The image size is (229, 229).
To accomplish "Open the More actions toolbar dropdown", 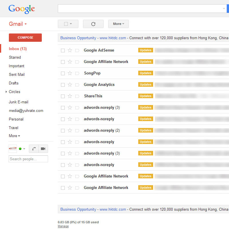I will click(x=119, y=24).
